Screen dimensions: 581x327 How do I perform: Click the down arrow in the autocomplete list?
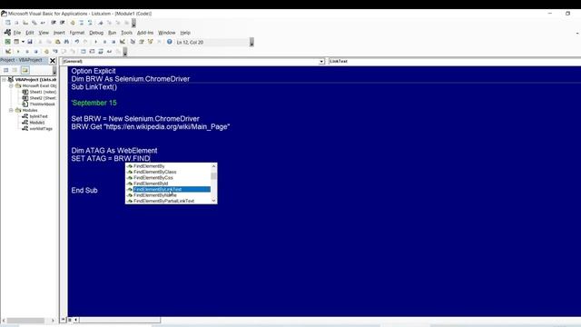pyautogui.click(x=214, y=201)
